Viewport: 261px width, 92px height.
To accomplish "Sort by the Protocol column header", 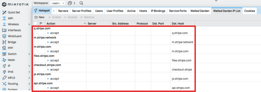I will pyautogui.click(x=143, y=24).
